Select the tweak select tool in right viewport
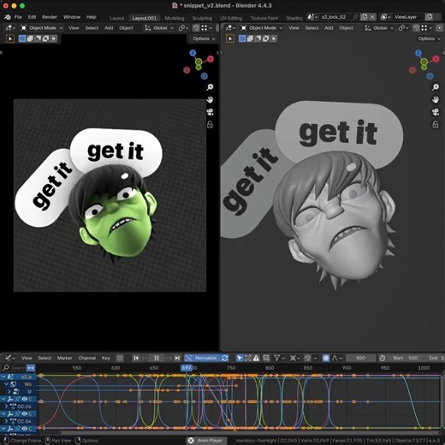445x445 pixels. tap(230, 39)
